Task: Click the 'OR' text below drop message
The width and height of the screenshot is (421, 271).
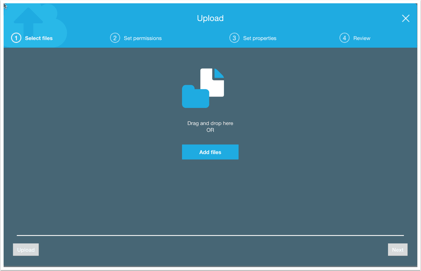Action: click(x=210, y=130)
